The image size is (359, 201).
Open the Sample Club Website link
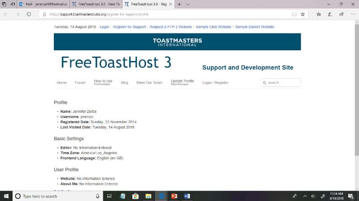point(214,27)
